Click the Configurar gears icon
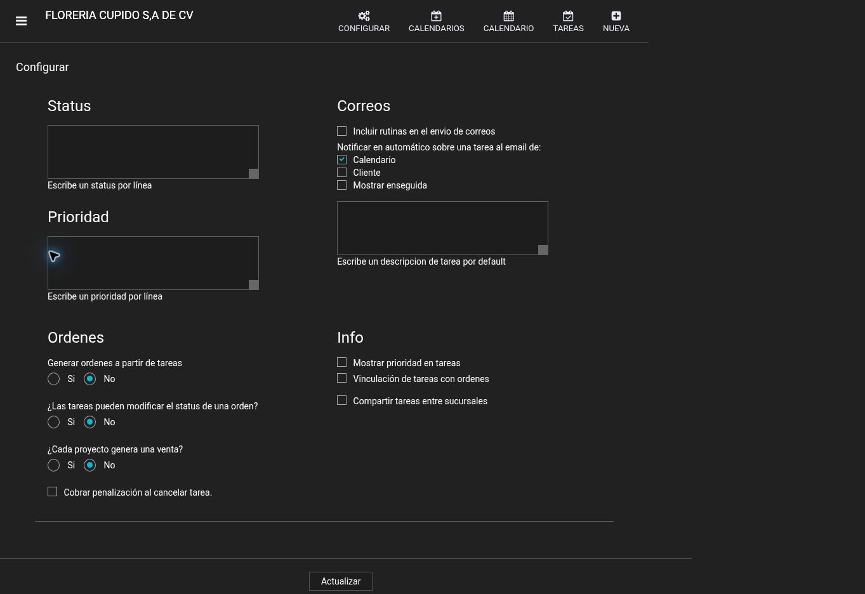Image resolution: width=865 pixels, height=594 pixels. tap(364, 16)
